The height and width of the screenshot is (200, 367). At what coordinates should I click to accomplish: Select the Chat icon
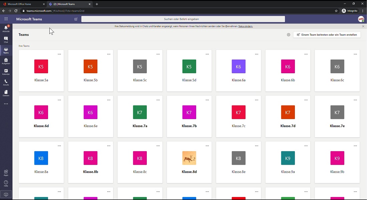6,39
